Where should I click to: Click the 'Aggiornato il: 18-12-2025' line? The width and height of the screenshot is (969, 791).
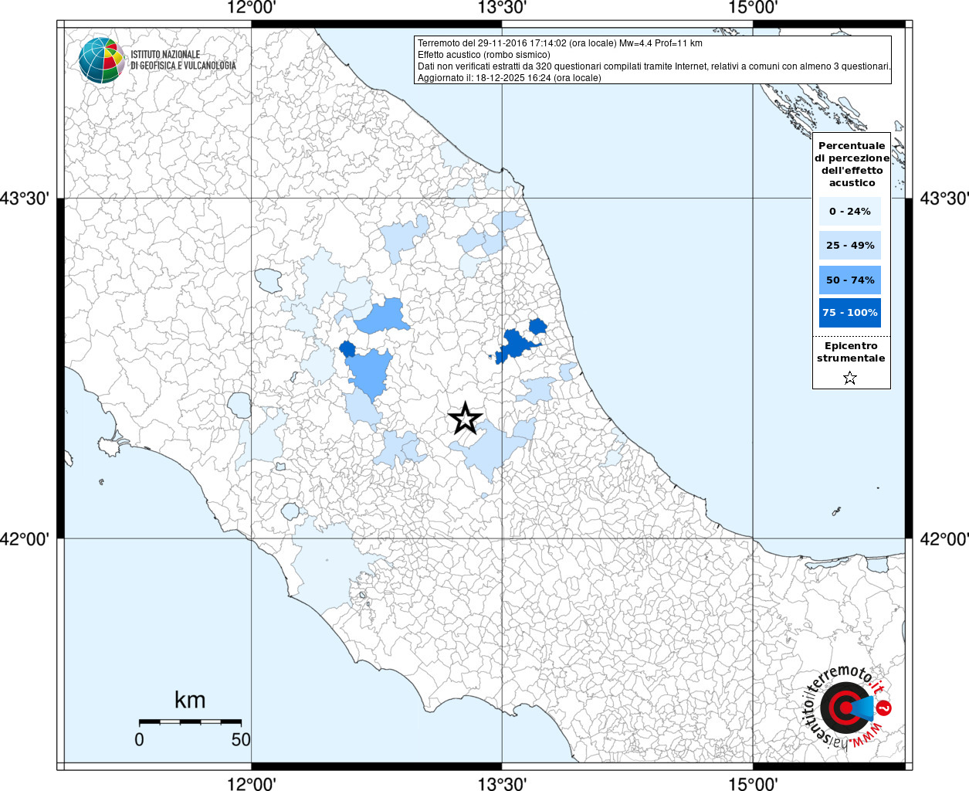tap(510, 78)
